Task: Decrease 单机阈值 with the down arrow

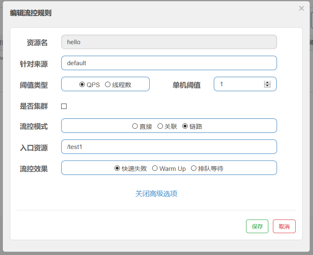Action: tap(267, 86)
